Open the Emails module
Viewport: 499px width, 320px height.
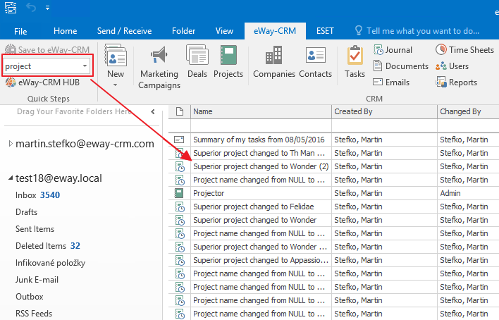pos(391,82)
